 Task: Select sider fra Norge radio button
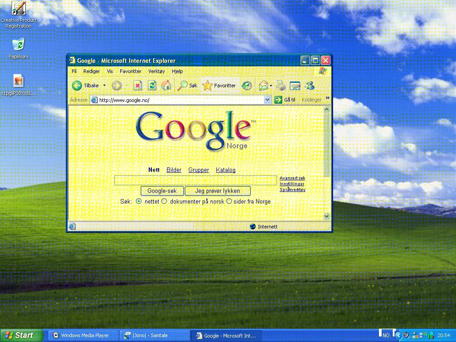229,201
